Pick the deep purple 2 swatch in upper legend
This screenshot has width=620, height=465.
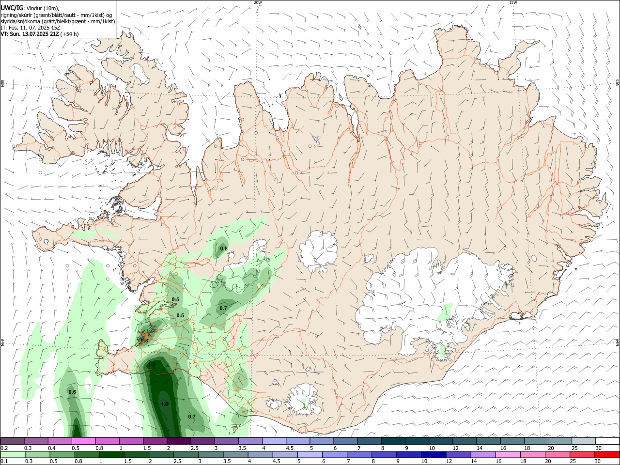(x=178, y=441)
